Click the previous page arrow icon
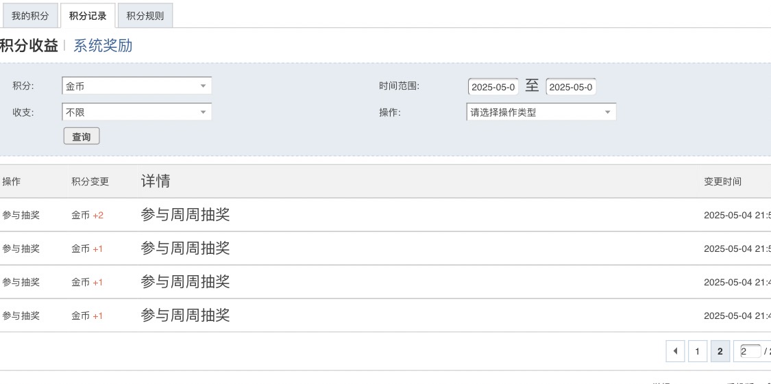The image size is (771, 384). [675, 352]
